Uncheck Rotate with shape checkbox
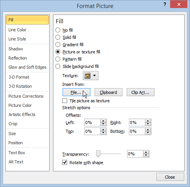Image resolution: width=190 pixels, height=187 pixels. coord(65,163)
